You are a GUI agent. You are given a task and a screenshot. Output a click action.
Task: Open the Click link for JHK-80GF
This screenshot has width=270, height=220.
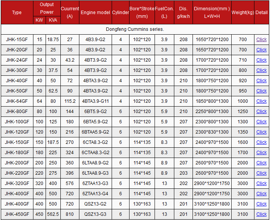[261, 112]
